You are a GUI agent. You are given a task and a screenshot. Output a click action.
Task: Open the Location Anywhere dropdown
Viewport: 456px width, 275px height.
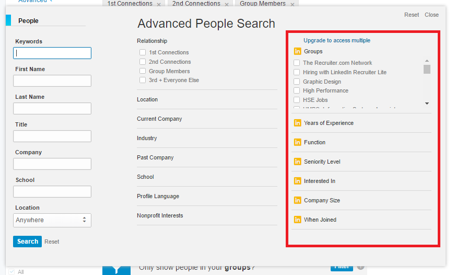pyautogui.click(x=52, y=220)
